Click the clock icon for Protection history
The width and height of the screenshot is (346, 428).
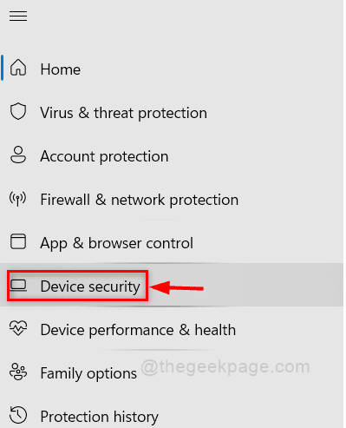(18, 415)
